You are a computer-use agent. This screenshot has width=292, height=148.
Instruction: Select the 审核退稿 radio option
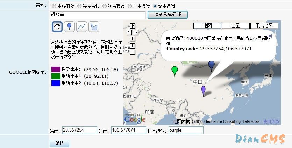[x=54, y=6]
